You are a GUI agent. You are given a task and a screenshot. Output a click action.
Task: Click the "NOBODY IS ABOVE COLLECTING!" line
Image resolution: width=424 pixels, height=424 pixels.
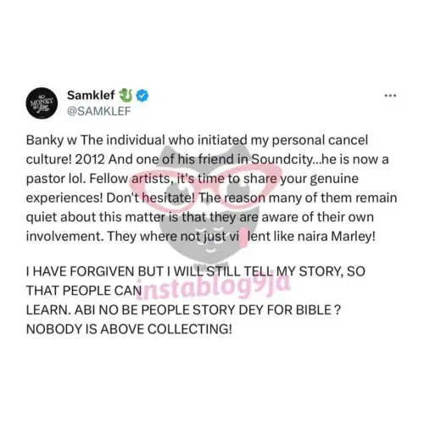(129, 329)
